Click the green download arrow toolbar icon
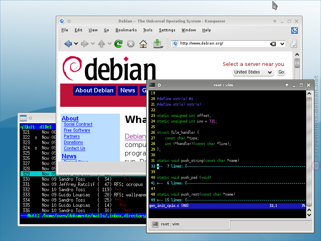The image size is (321, 241). (x=158, y=44)
